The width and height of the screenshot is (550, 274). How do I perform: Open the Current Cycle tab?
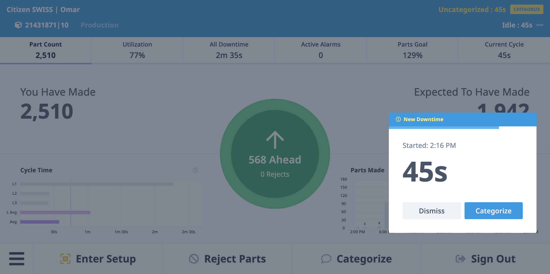(x=504, y=50)
